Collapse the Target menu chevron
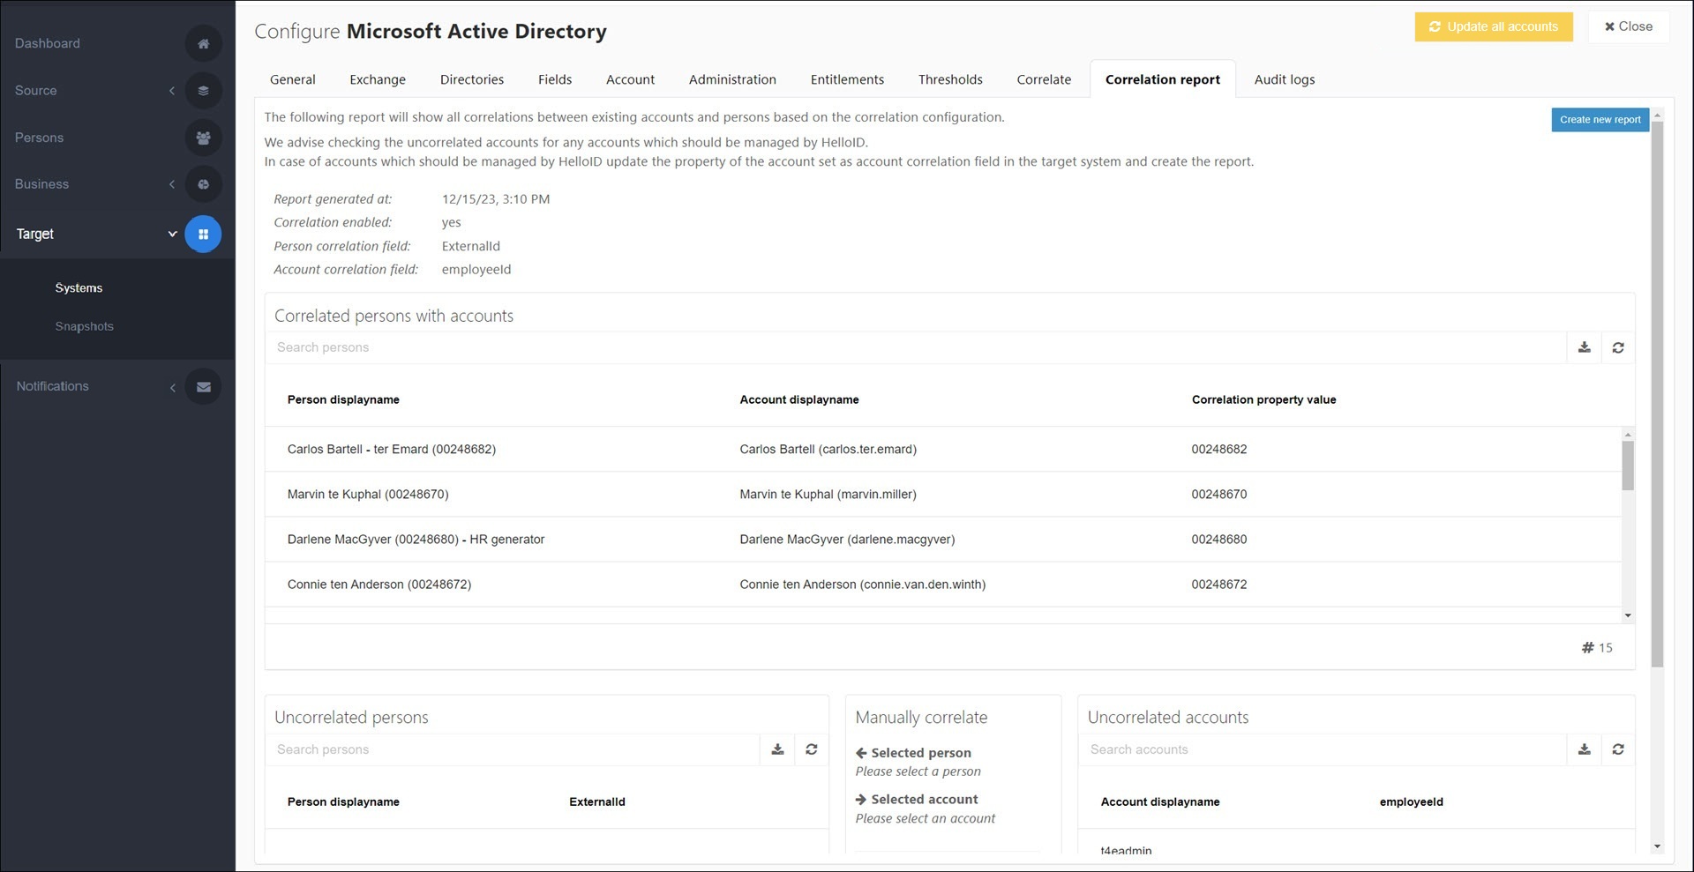Viewport: 1694px width, 872px height. click(x=172, y=234)
